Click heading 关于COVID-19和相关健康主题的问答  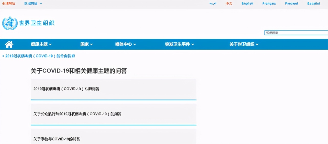tap(79, 71)
